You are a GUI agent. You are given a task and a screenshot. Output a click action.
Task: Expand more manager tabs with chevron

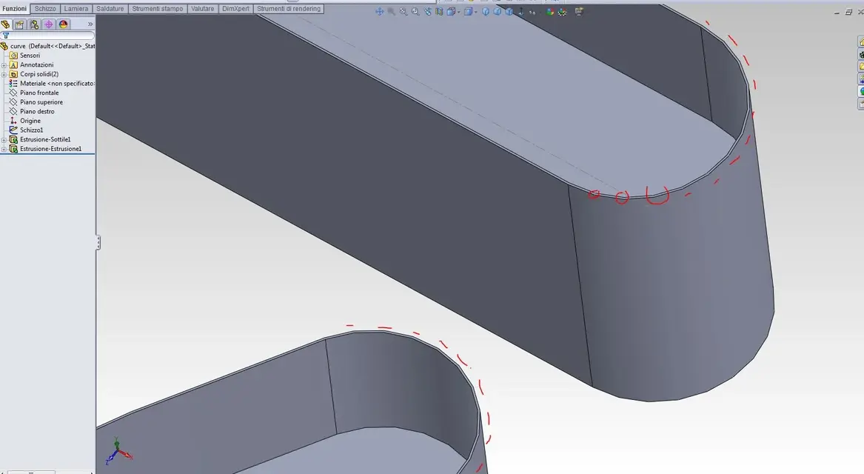[x=90, y=24]
